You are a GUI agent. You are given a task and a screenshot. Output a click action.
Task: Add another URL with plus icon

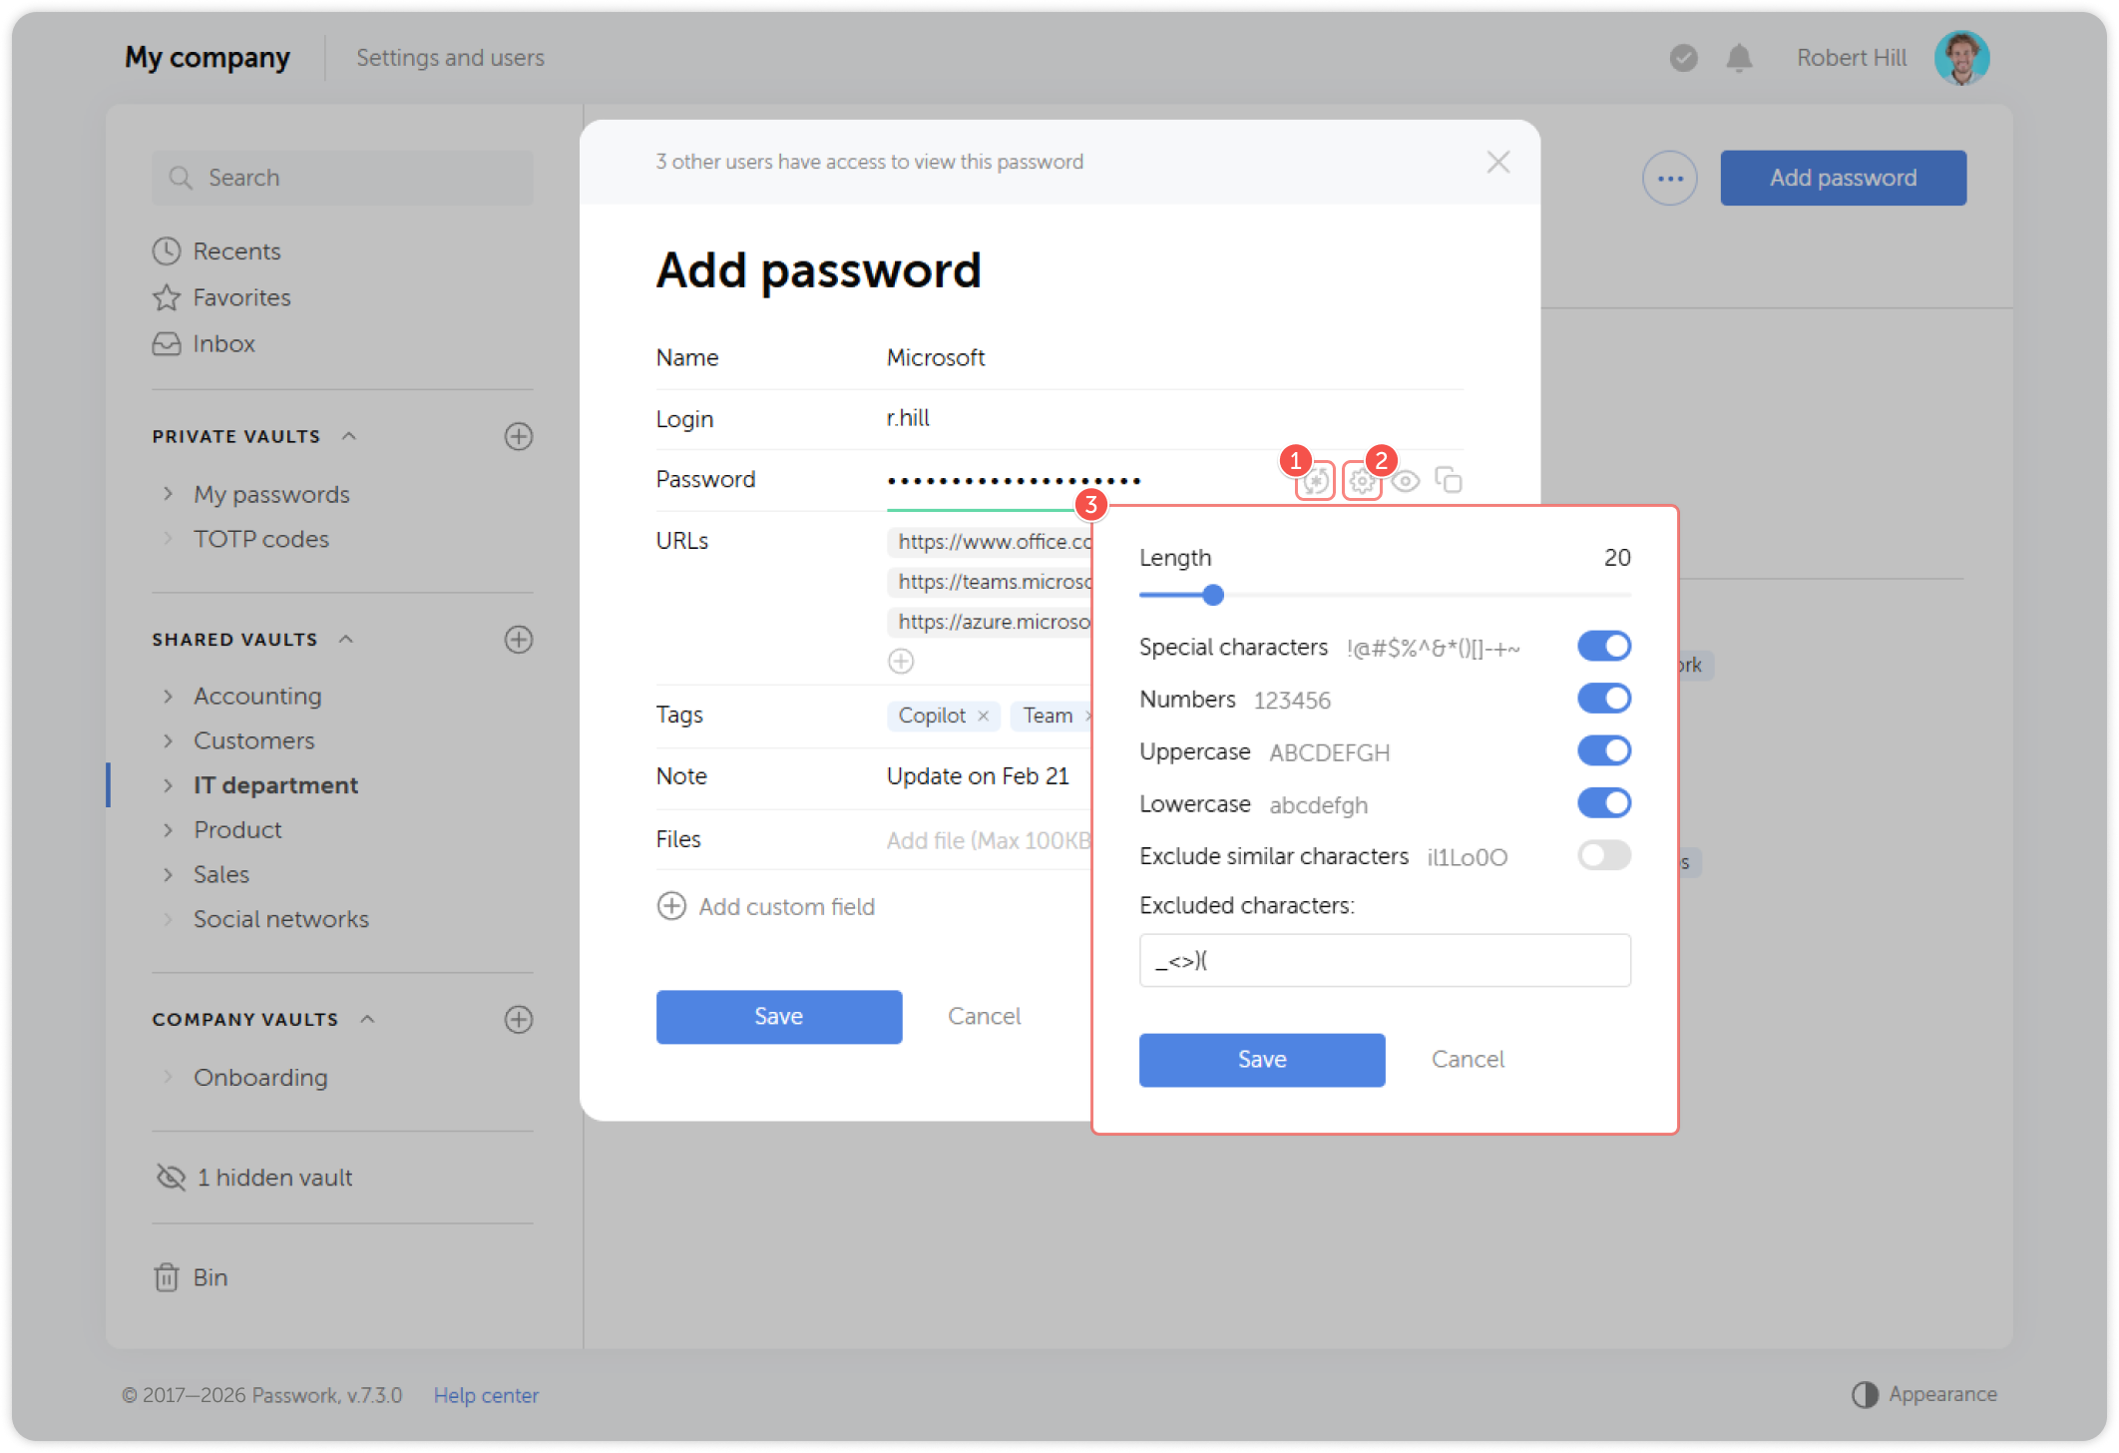901,661
